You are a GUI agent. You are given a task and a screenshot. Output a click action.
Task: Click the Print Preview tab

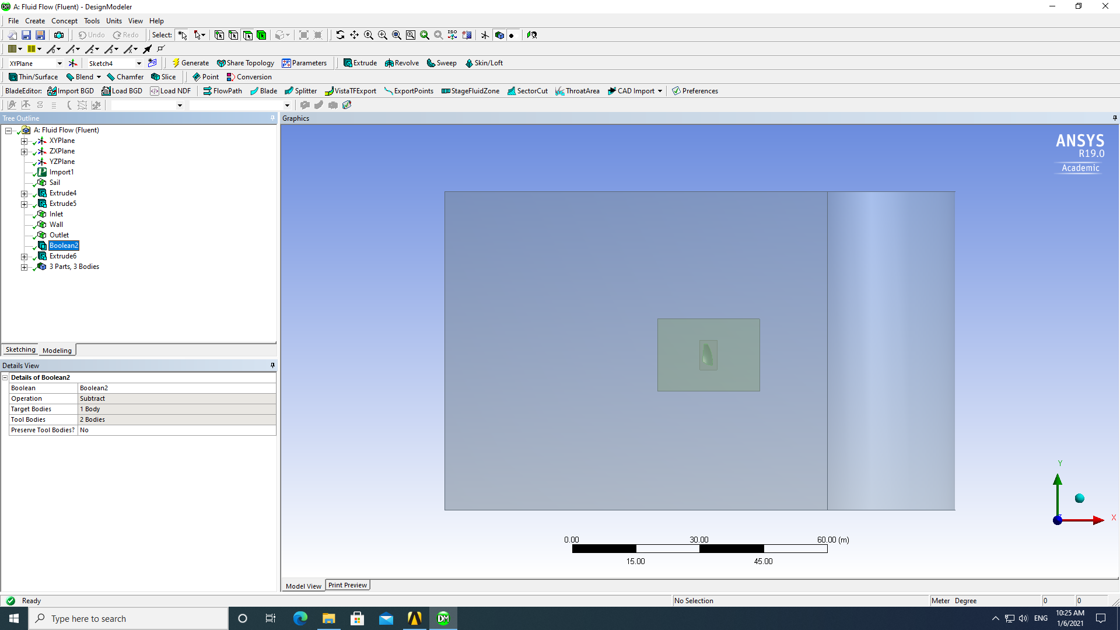tap(347, 585)
